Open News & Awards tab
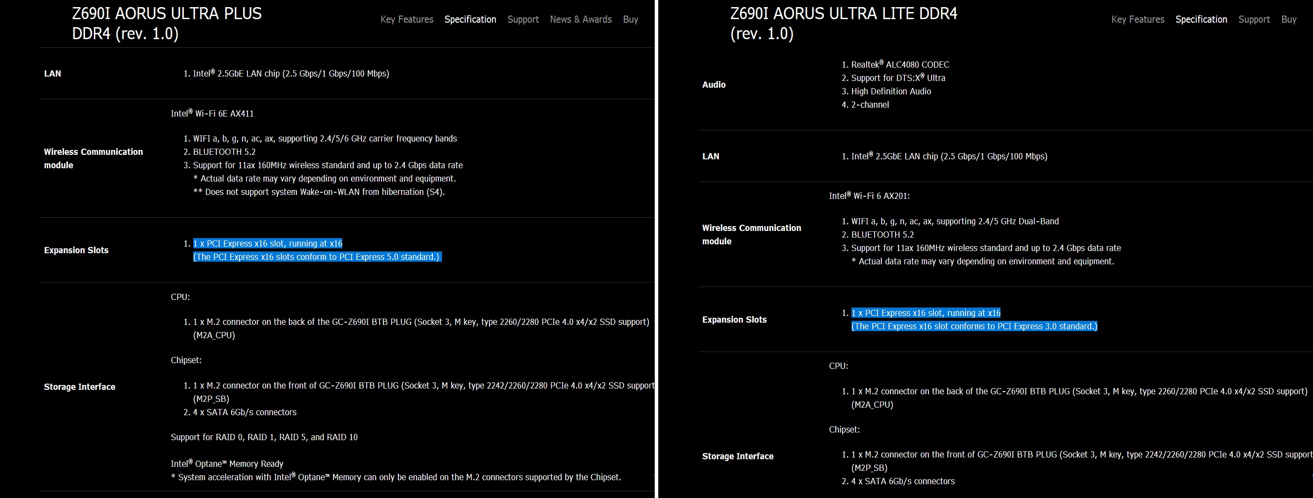 coord(580,20)
